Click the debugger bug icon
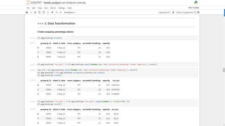This screenshot has height=126, width=225. 173,12
